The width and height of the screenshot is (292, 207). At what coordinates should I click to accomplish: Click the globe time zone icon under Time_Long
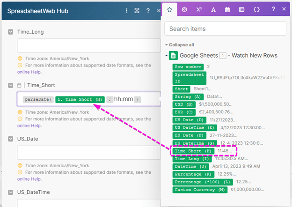[x=20, y=59]
